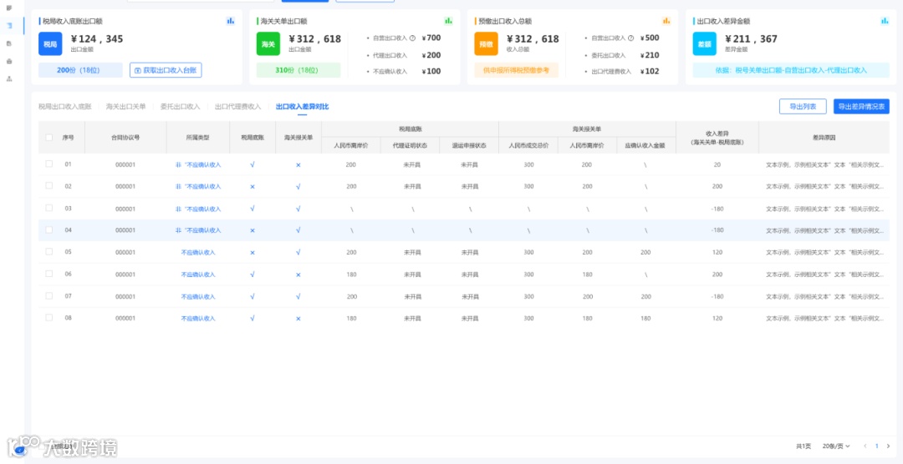
Task: Click the 差异原因 column header
Action: pyautogui.click(x=824, y=138)
